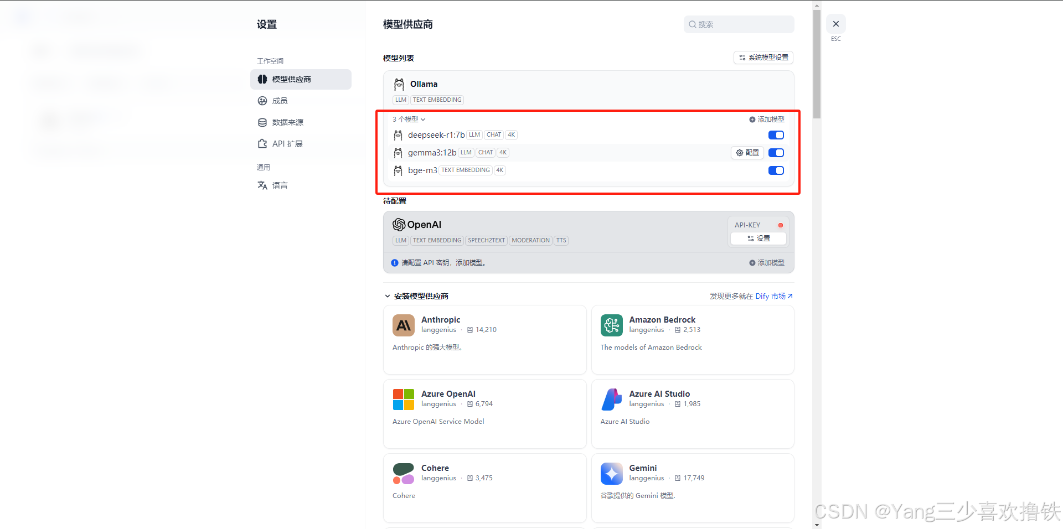This screenshot has height=529, width=1063.
Task: Click the OpenAI logo icon
Action: (x=399, y=224)
